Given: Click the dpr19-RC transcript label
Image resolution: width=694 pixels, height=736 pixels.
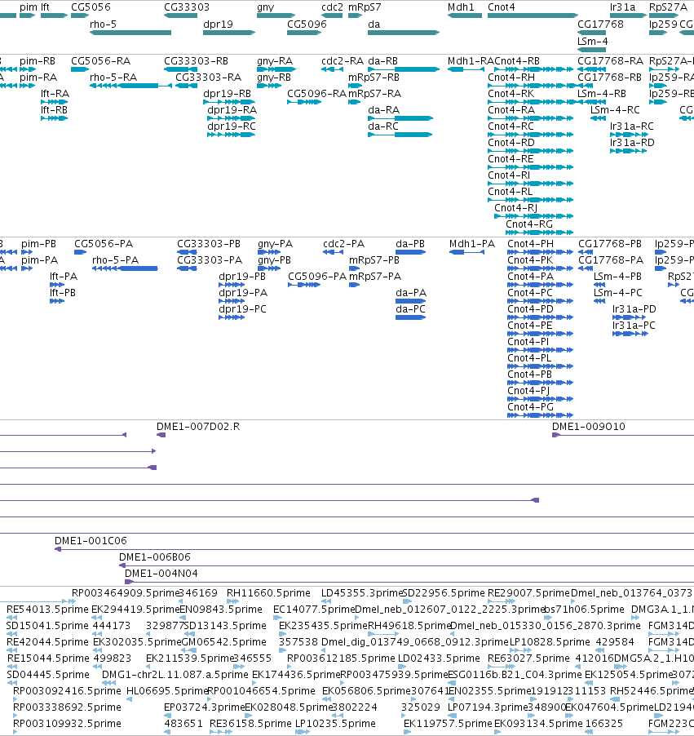Looking at the screenshot, I should point(232,126).
